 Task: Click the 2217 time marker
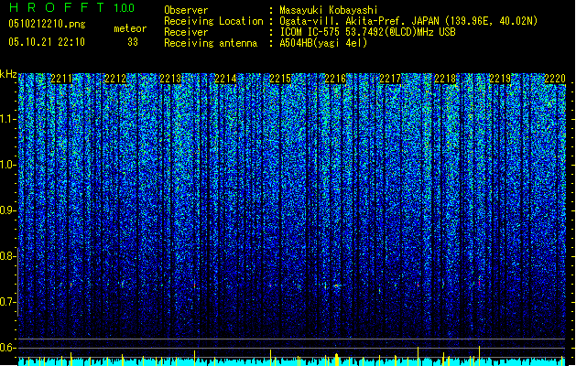[x=390, y=79]
